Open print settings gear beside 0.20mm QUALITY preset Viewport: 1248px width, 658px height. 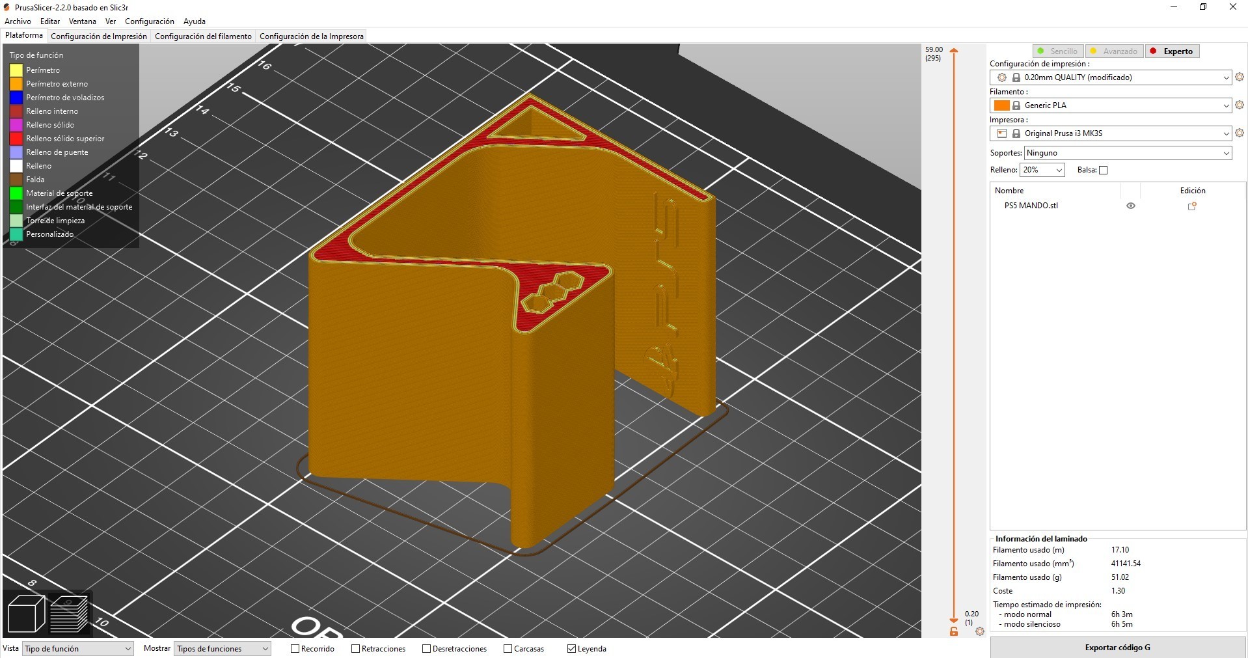pyautogui.click(x=1239, y=77)
